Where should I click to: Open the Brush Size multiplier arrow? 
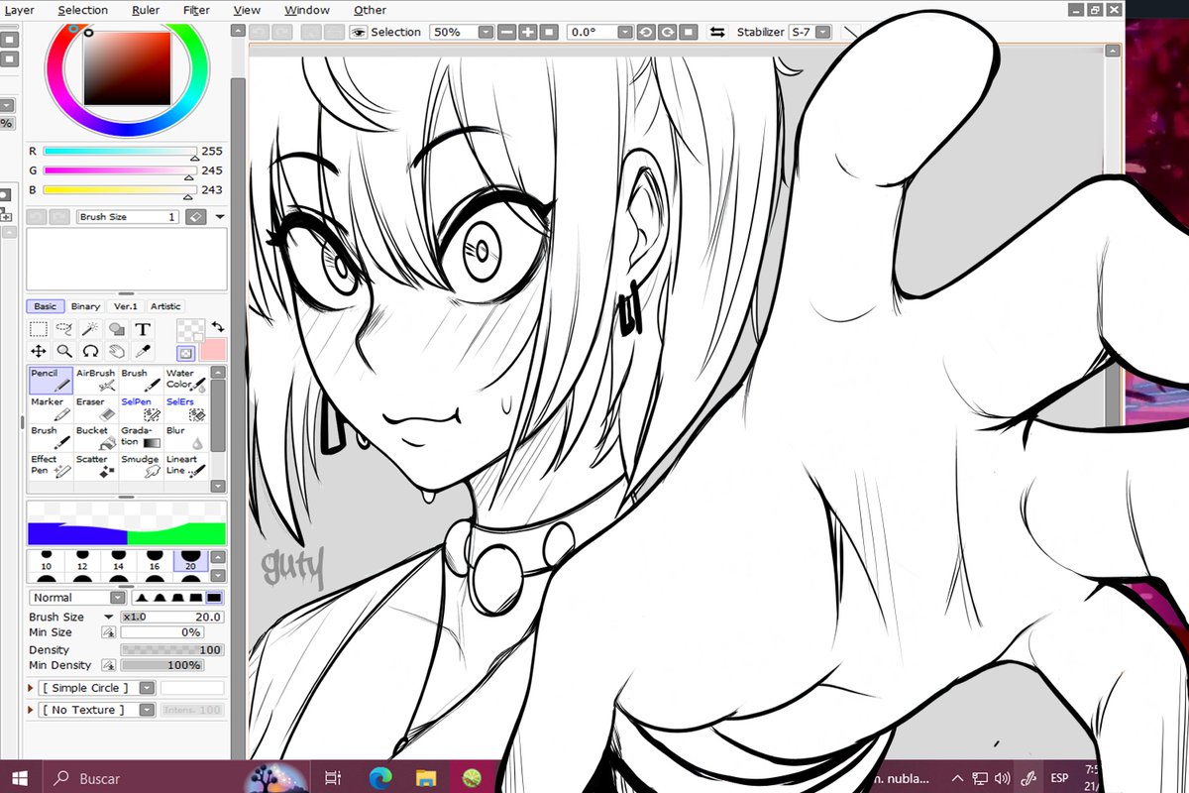click(109, 617)
